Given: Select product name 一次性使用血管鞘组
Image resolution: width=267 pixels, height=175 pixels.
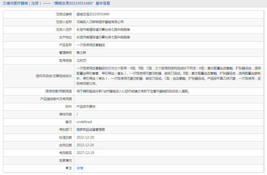Looking at the screenshot, I should [91, 45].
